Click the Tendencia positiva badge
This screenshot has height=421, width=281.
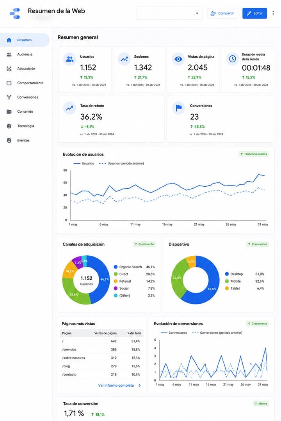[254, 154]
